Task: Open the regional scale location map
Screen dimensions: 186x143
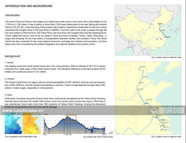Action: coord(148,98)
